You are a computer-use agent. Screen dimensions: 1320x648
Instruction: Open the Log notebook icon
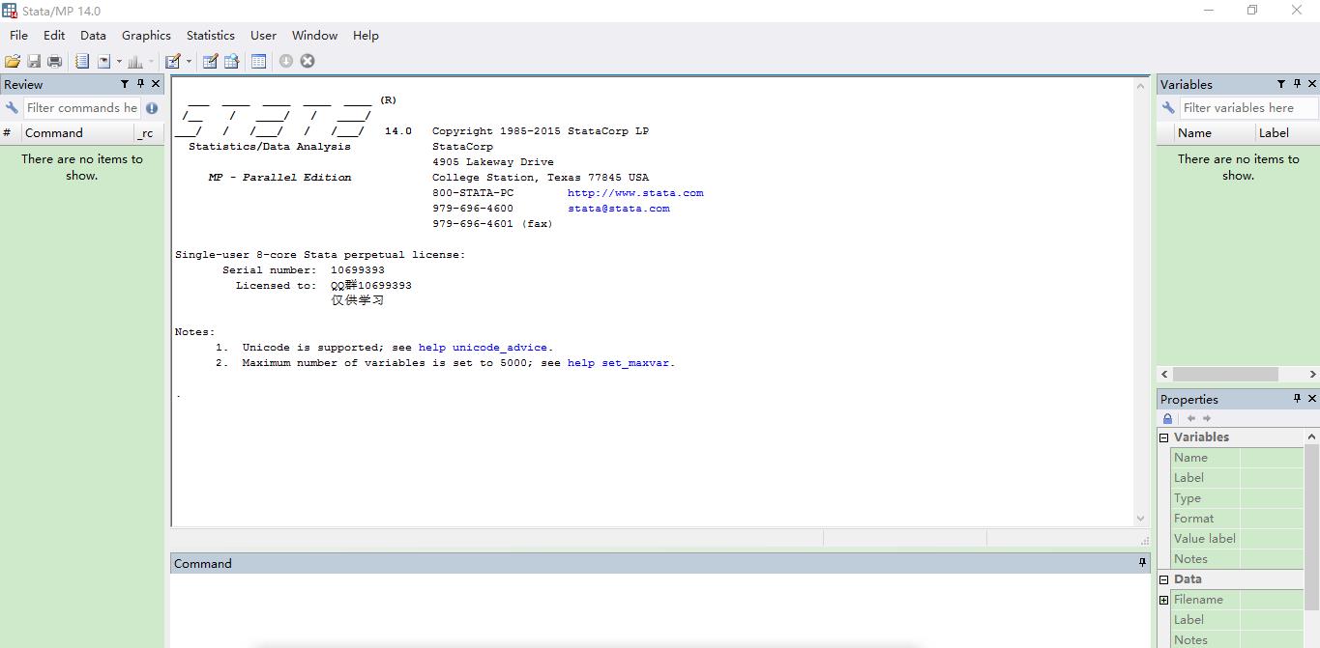(x=82, y=61)
